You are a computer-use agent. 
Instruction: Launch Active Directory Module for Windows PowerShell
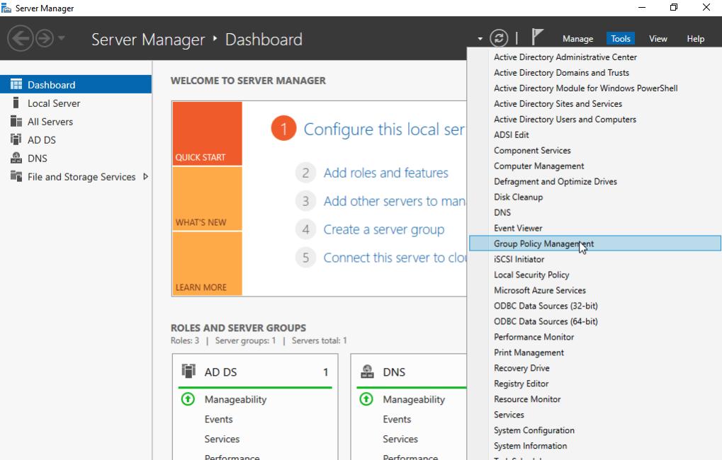click(x=595, y=88)
